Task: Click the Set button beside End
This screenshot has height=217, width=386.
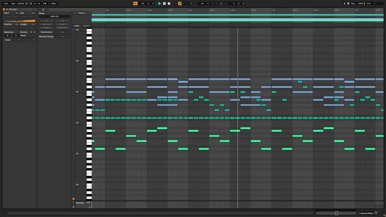Action: click(x=33, y=13)
